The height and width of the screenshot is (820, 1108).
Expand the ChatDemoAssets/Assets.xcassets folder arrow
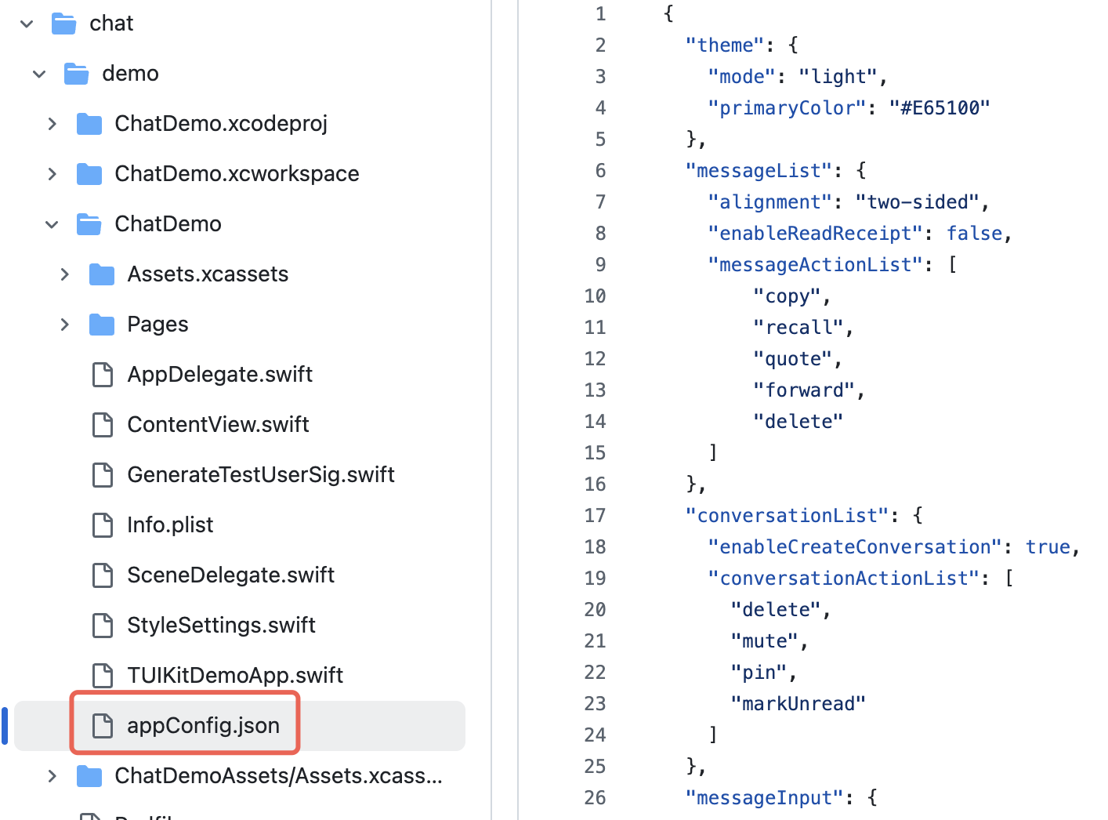pos(52,776)
